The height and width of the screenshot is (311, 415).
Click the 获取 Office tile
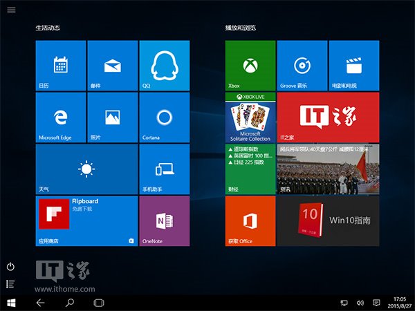click(x=250, y=220)
